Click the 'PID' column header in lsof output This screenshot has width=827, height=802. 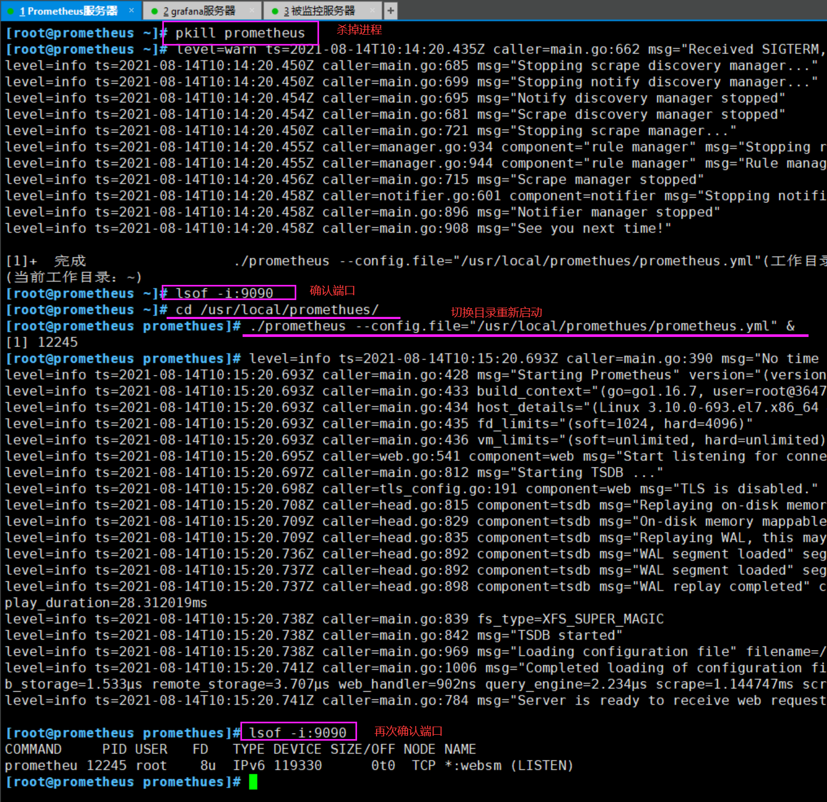tap(114, 749)
